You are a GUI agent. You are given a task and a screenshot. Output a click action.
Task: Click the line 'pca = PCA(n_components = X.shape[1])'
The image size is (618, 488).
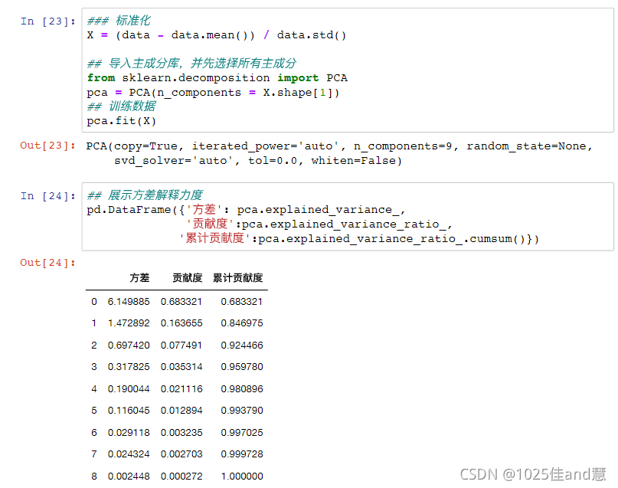[x=213, y=92]
